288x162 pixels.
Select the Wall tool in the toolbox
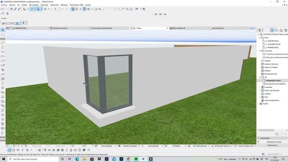3,43
